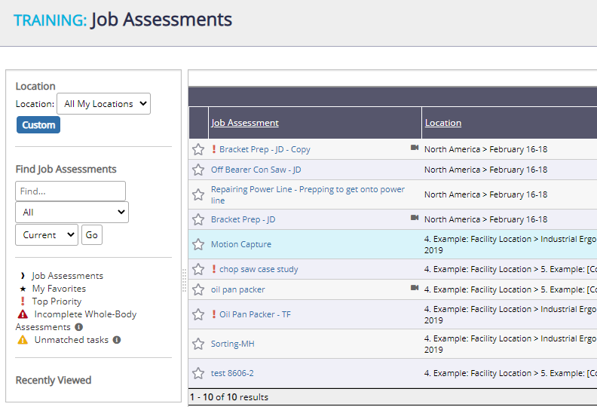Open the Current status dropdown
Image resolution: width=597 pixels, height=407 pixels.
(47, 235)
